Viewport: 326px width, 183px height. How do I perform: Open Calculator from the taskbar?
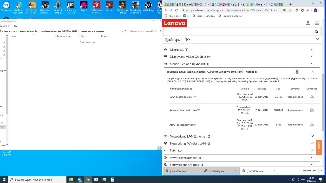[113, 180]
